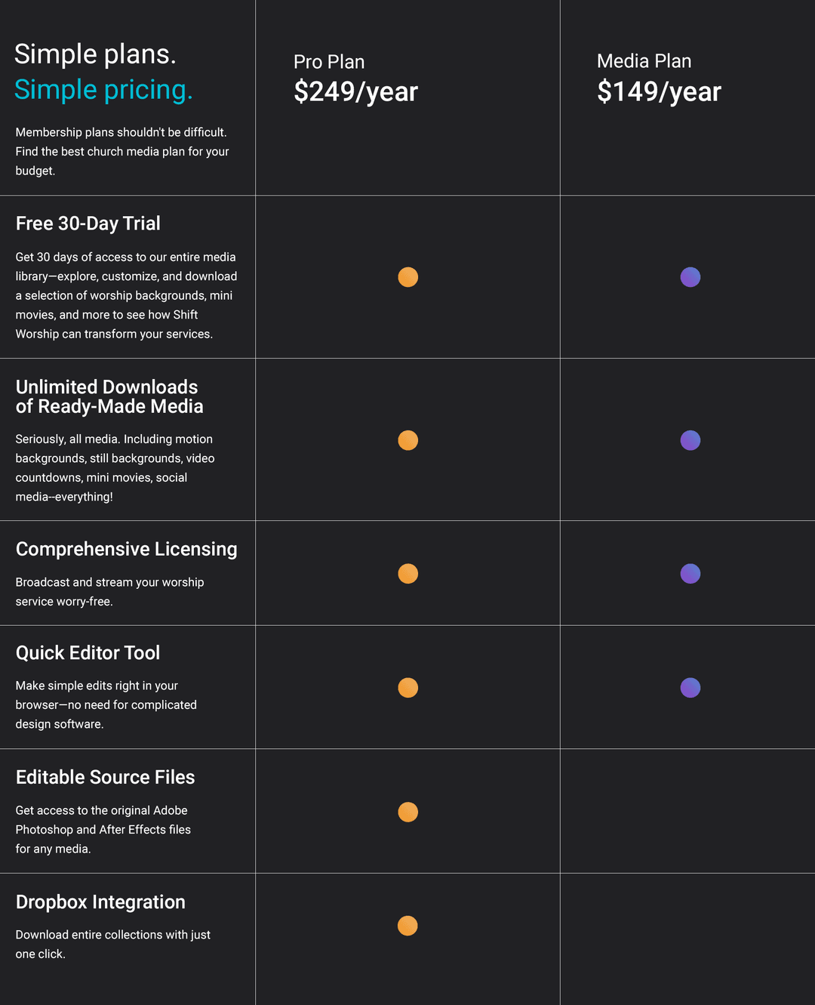The height and width of the screenshot is (1005, 815).
Task: Click the orange dot for Dropbox Integration
Action: pos(407,926)
